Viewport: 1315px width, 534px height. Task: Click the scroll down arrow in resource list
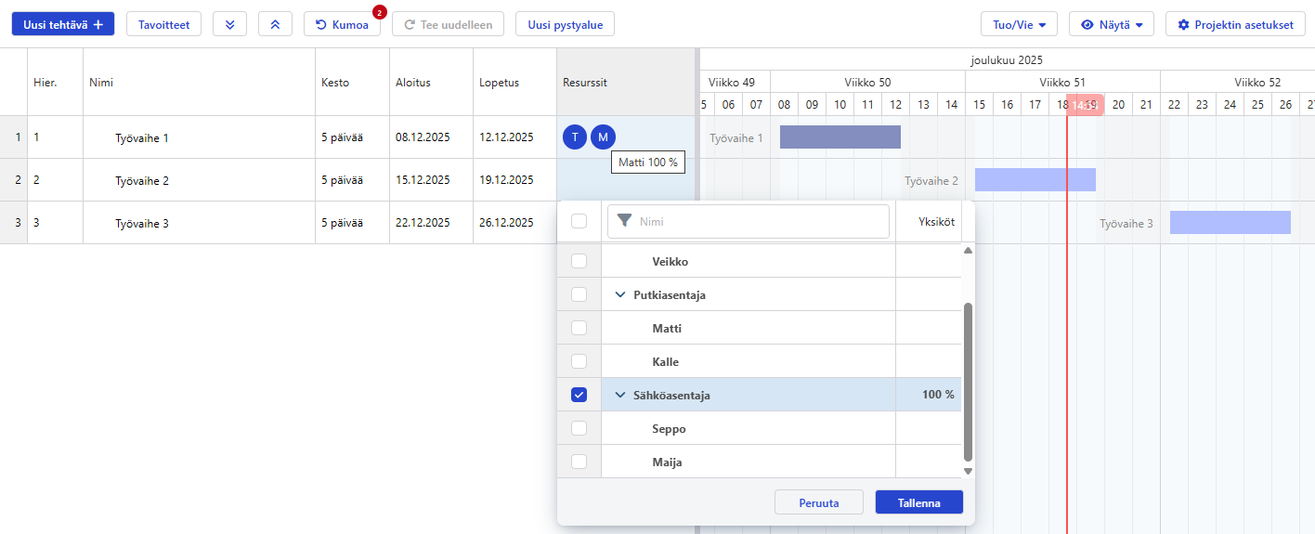(969, 471)
